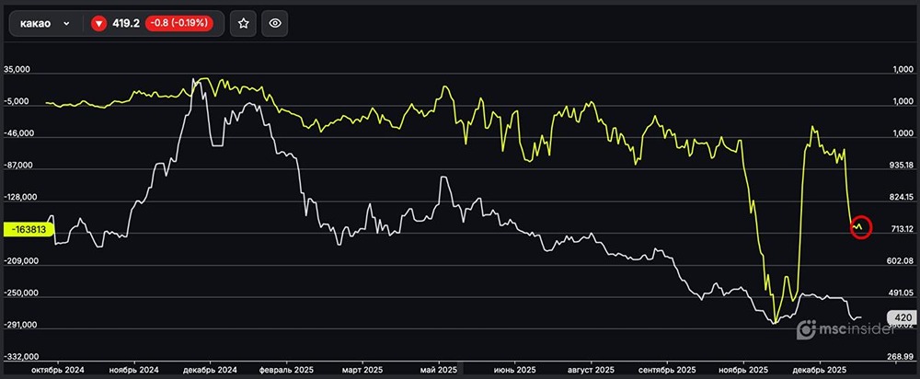
Task: Click the 491.05 right axis label
Action: click(903, 293)
